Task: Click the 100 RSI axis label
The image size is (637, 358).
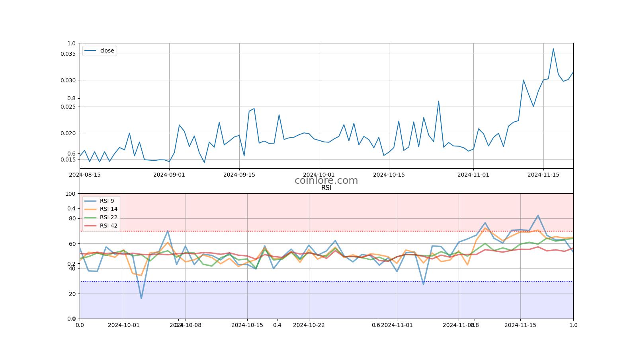Action: 70,194
